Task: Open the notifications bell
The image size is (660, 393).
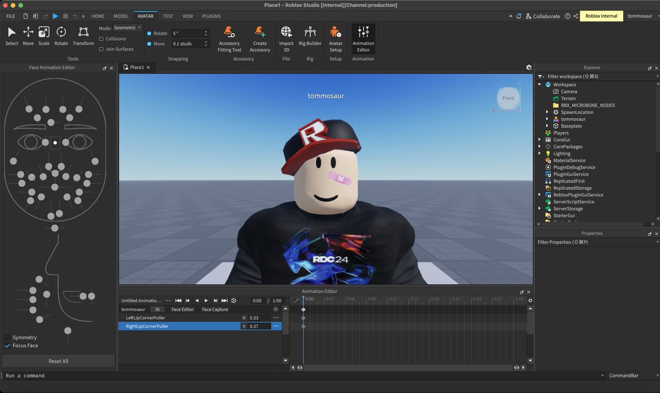Action: (x=519, y=16)
